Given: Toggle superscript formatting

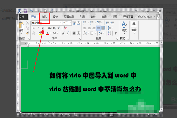Looking at the screenshot, I should (59, 28).
